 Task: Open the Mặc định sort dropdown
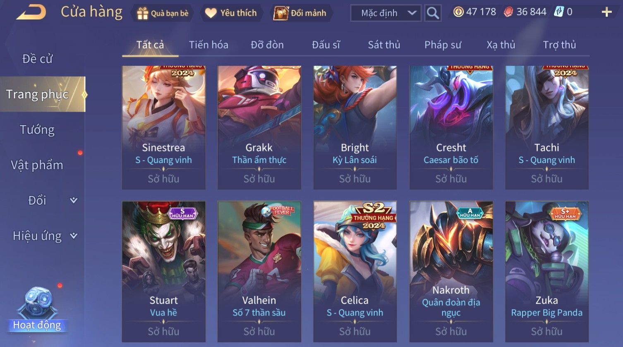386,13
